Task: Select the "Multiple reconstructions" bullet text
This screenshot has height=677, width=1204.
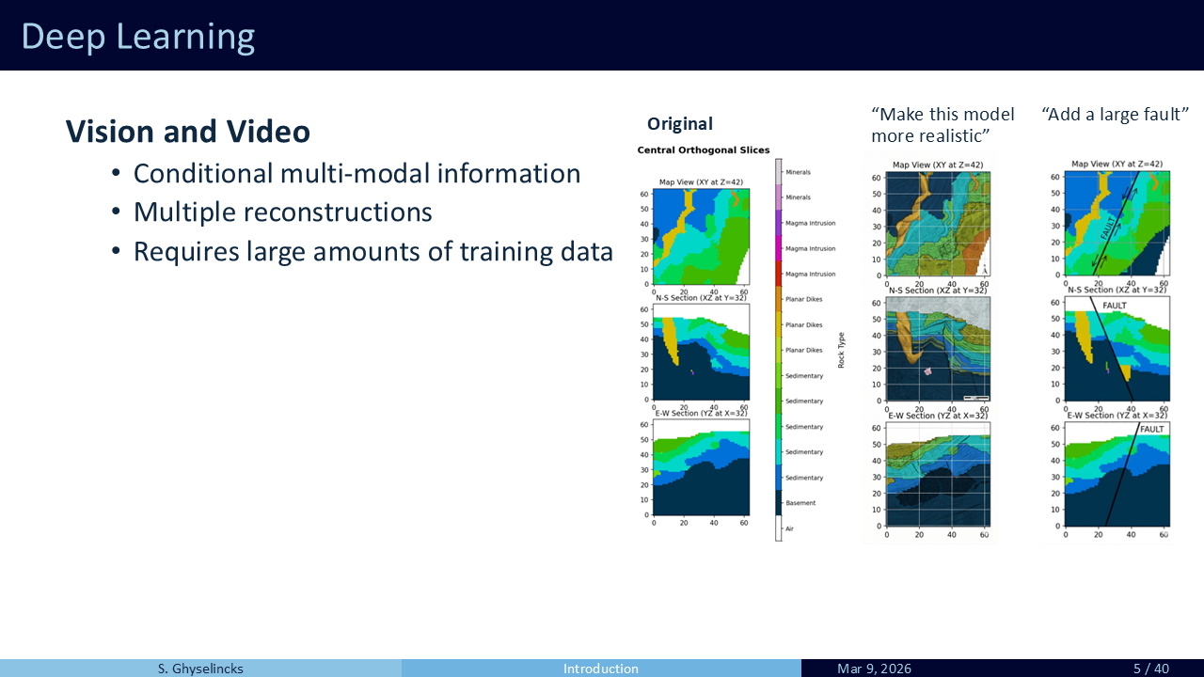Action: click(282, 213)
